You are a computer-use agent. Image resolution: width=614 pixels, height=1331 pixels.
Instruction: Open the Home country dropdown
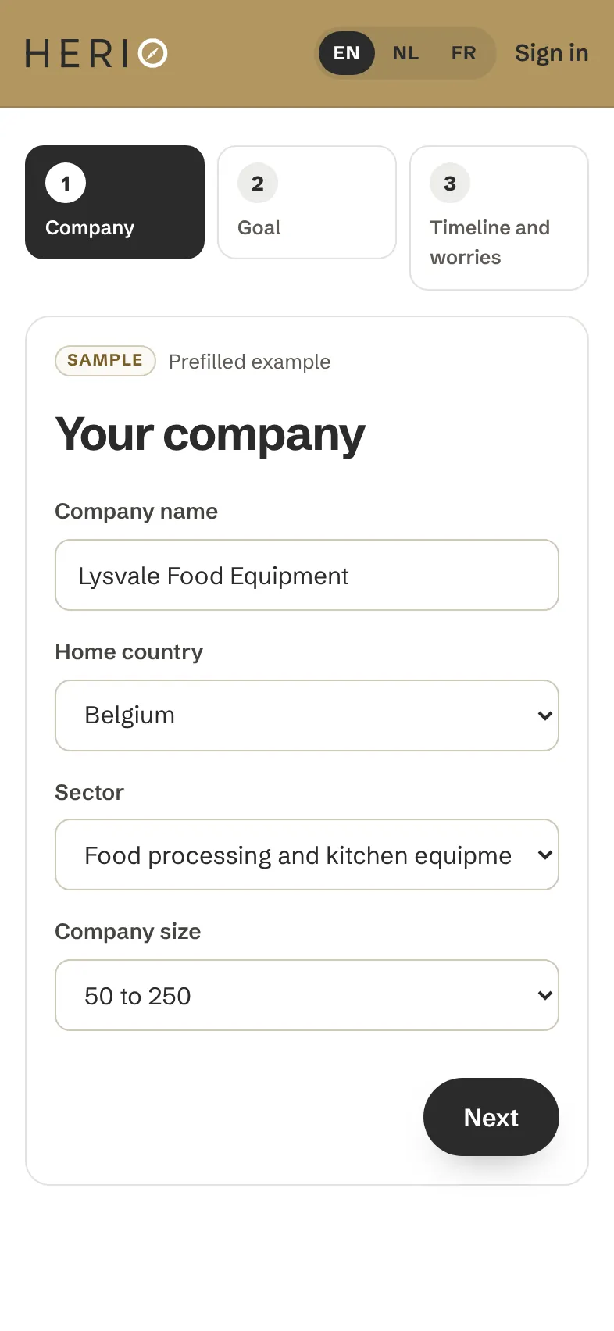click(307, 715)
